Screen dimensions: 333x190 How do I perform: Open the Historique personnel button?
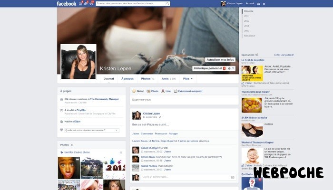click(x=210, y=68)
